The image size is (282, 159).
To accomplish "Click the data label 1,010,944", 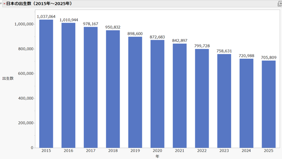I will (x=69, y=20).
